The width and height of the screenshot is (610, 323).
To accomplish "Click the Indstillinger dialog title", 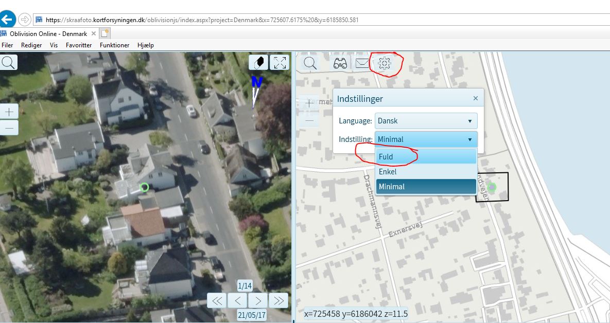I will coord(360,99).
